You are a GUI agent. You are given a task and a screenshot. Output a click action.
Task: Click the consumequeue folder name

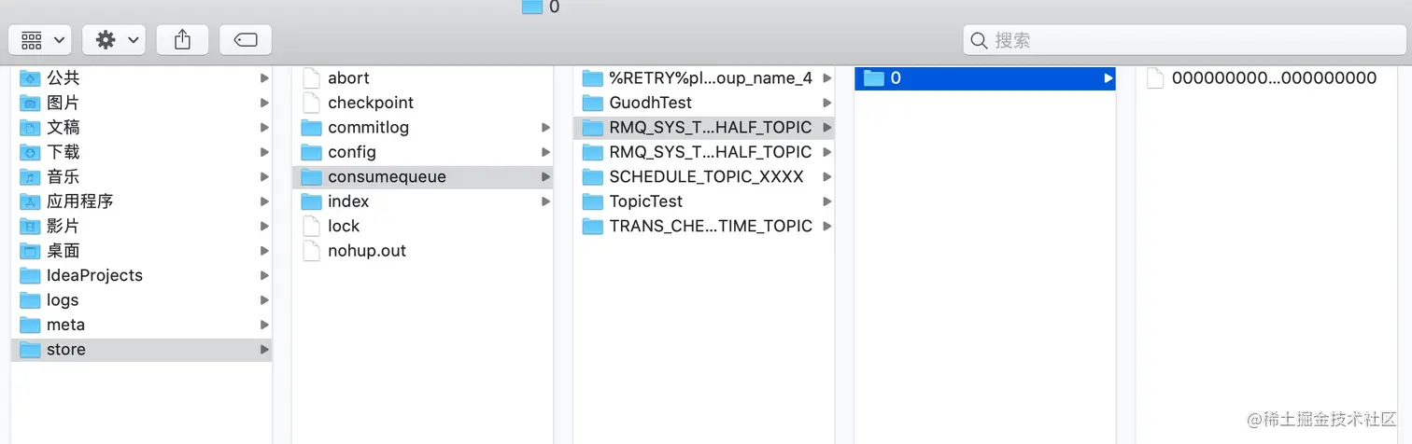pos(387,177)
